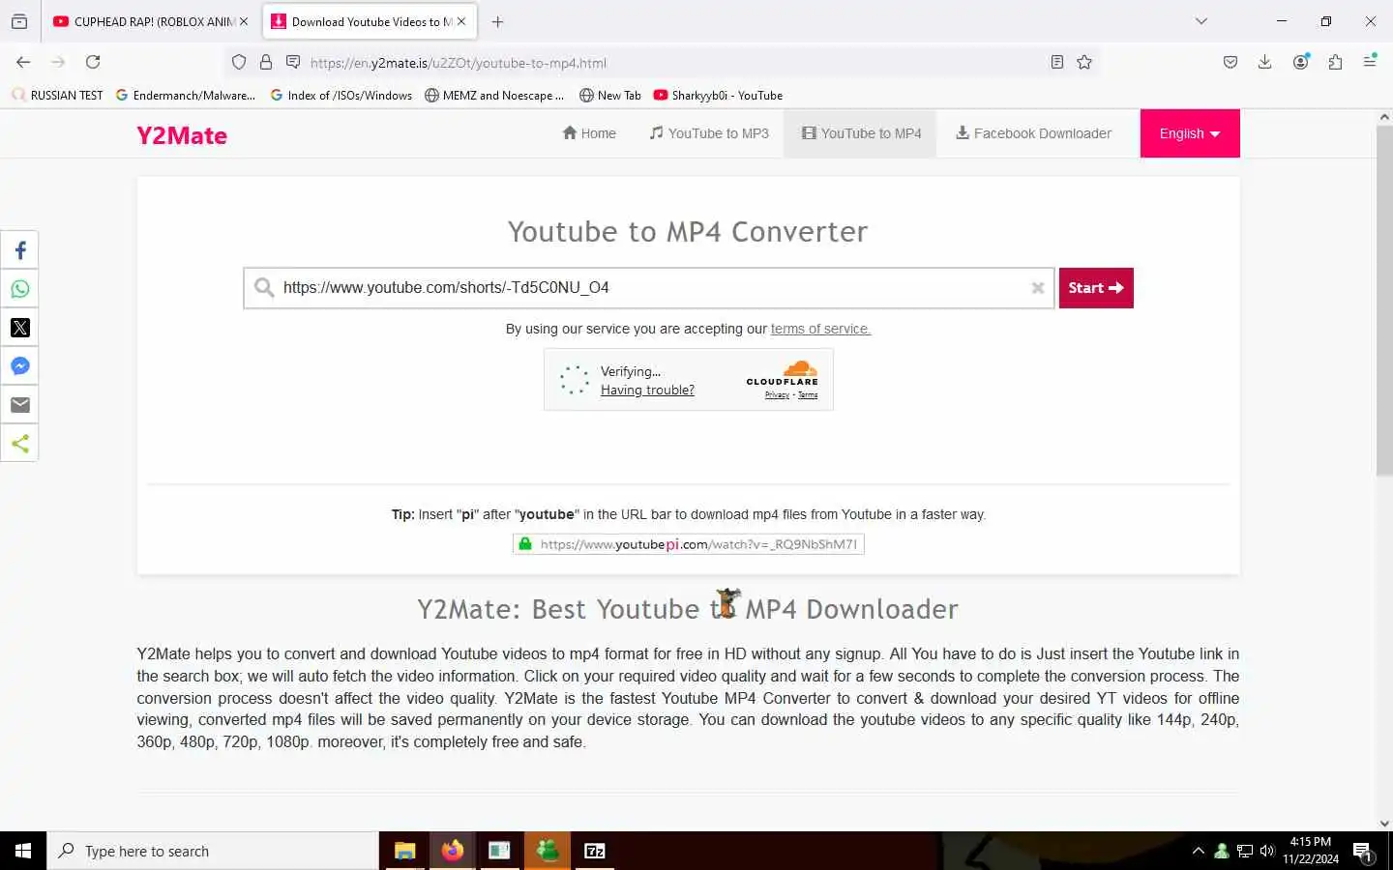Open MEMZ and Noescape bookmark

(494, 95)
